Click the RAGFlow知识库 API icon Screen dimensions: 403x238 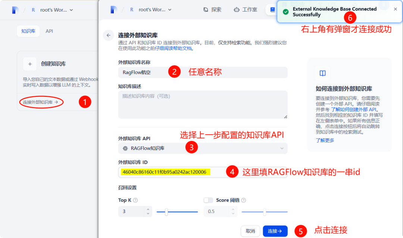pos(125,148)
